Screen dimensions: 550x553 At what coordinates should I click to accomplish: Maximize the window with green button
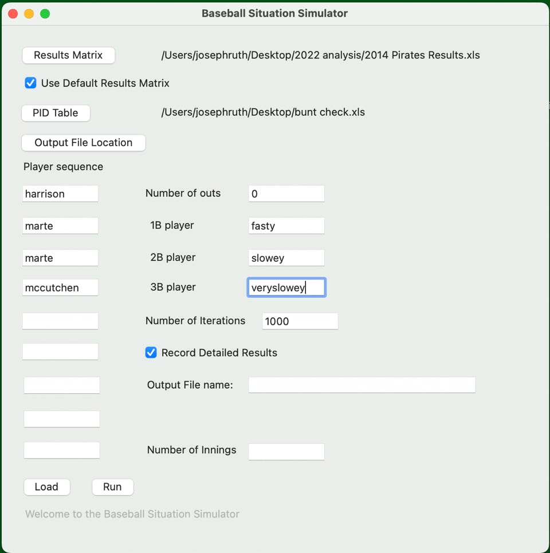tap(45, 14)
